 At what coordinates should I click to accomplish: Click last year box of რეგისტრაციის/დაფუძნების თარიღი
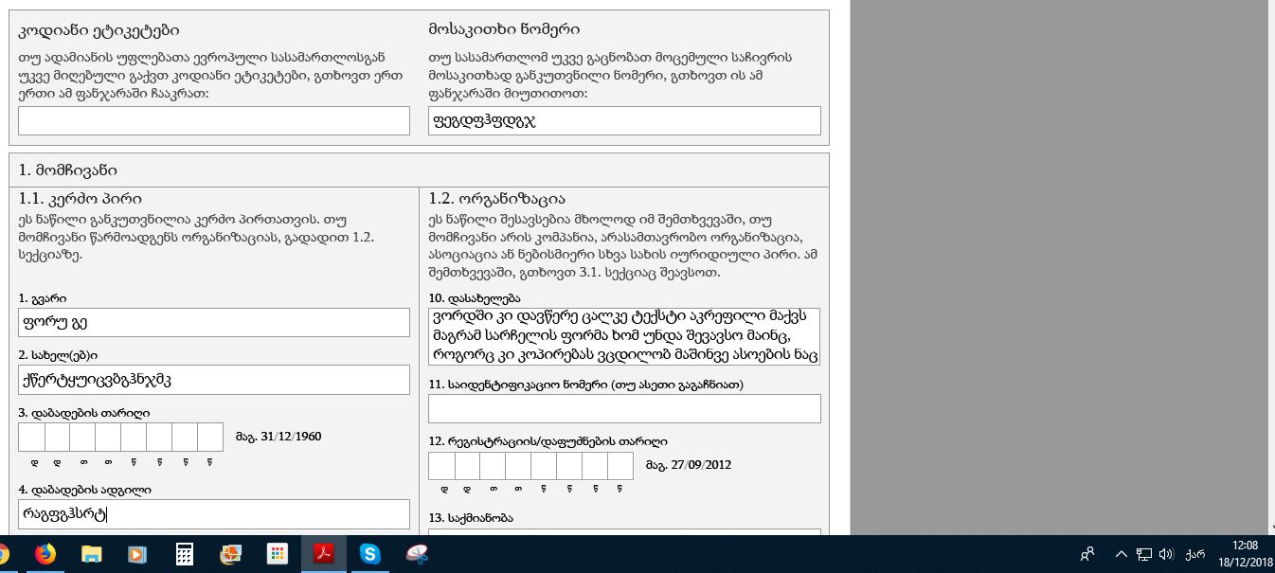[x=620, y=466]
